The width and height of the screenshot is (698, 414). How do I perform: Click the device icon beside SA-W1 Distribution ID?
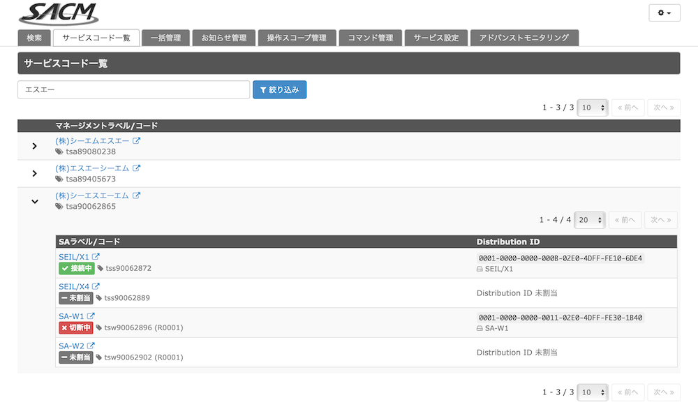pos(480,328)
